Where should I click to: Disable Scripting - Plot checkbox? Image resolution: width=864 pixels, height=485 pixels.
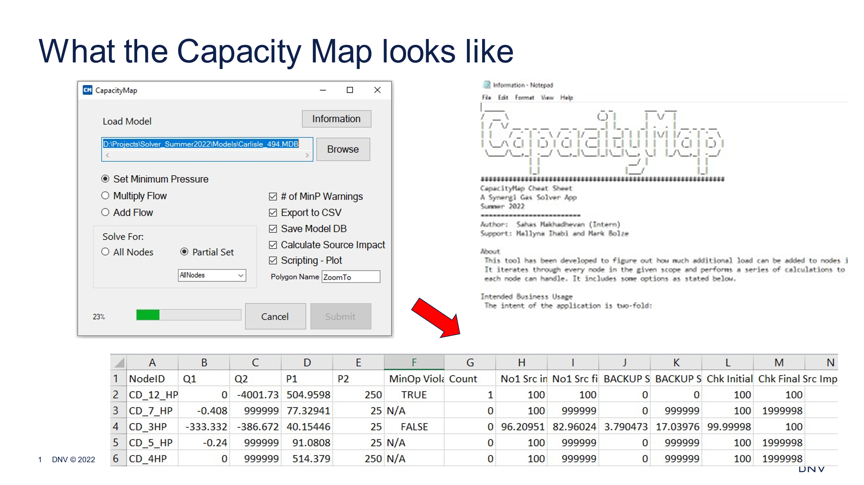click(x=273, y=260)
